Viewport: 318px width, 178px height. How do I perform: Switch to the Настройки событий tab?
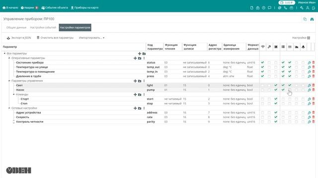pyautogui.click(x=43, y=28)
